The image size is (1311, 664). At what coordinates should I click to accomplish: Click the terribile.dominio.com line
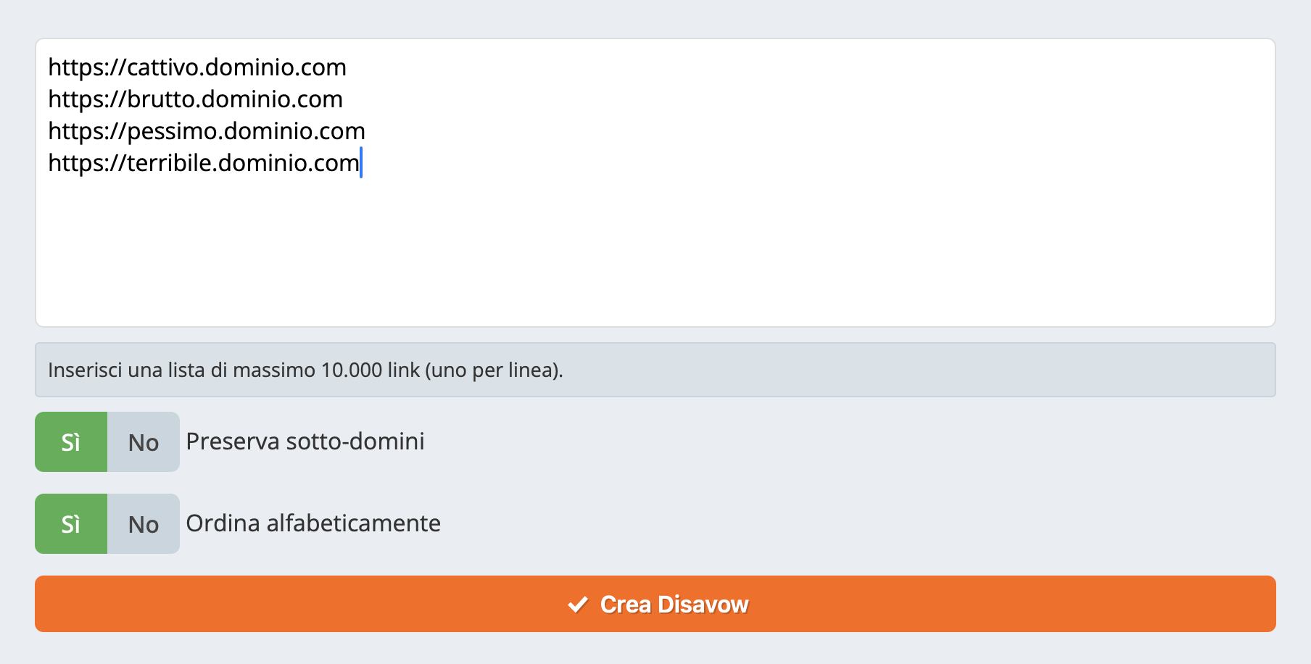[204, 163]
